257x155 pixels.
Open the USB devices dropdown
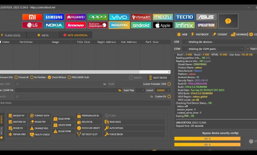click(x=220, y=42)
